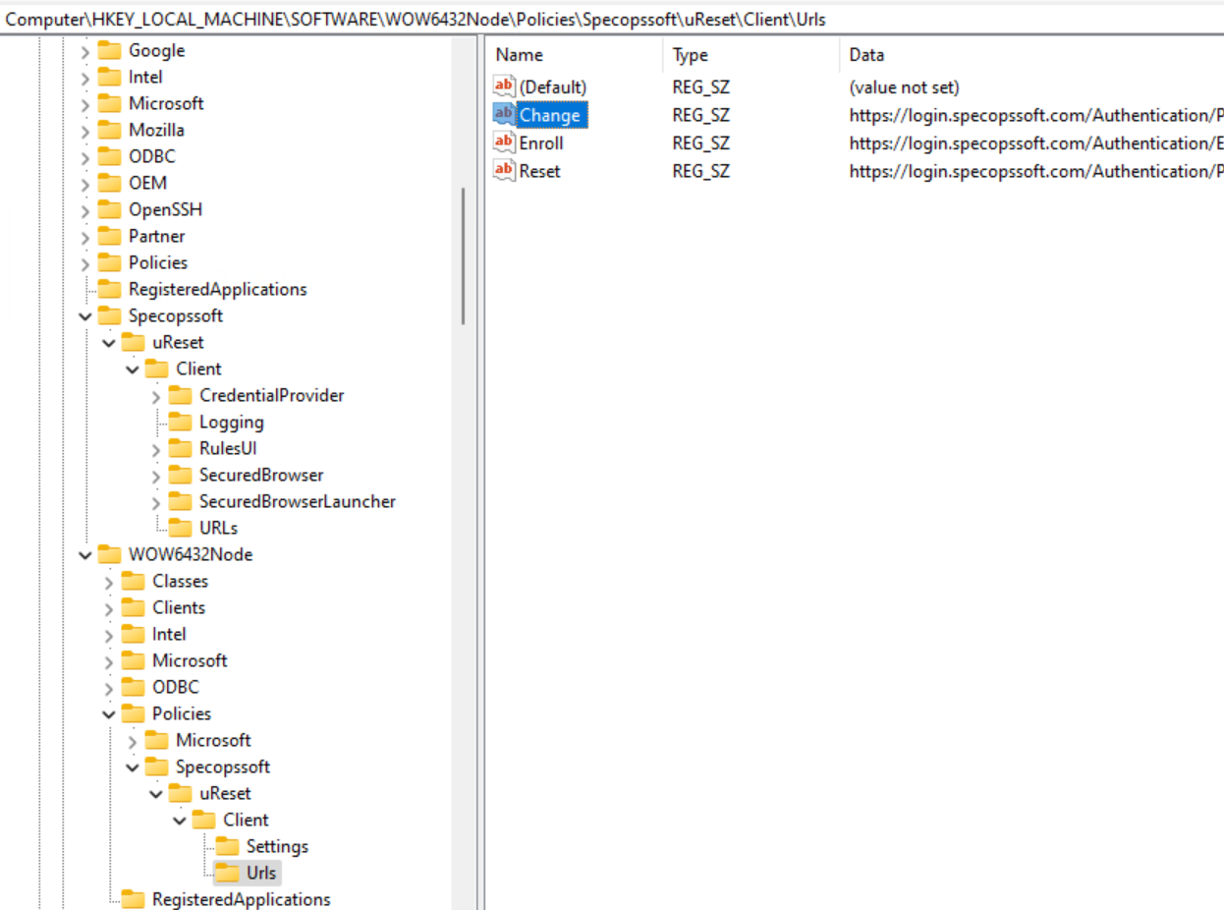Expand the Google key chevron
This screenshot has height=910, width=1224.
[x=85, y=51]
